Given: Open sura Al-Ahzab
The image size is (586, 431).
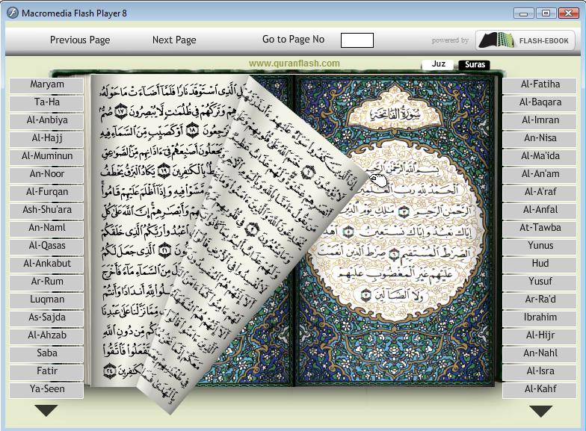Looking at the screenshot, I should point(46,336).
